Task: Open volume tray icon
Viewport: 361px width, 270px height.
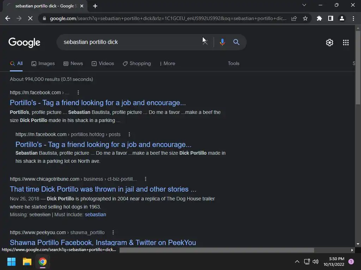Action: click(x=316, y=262)
